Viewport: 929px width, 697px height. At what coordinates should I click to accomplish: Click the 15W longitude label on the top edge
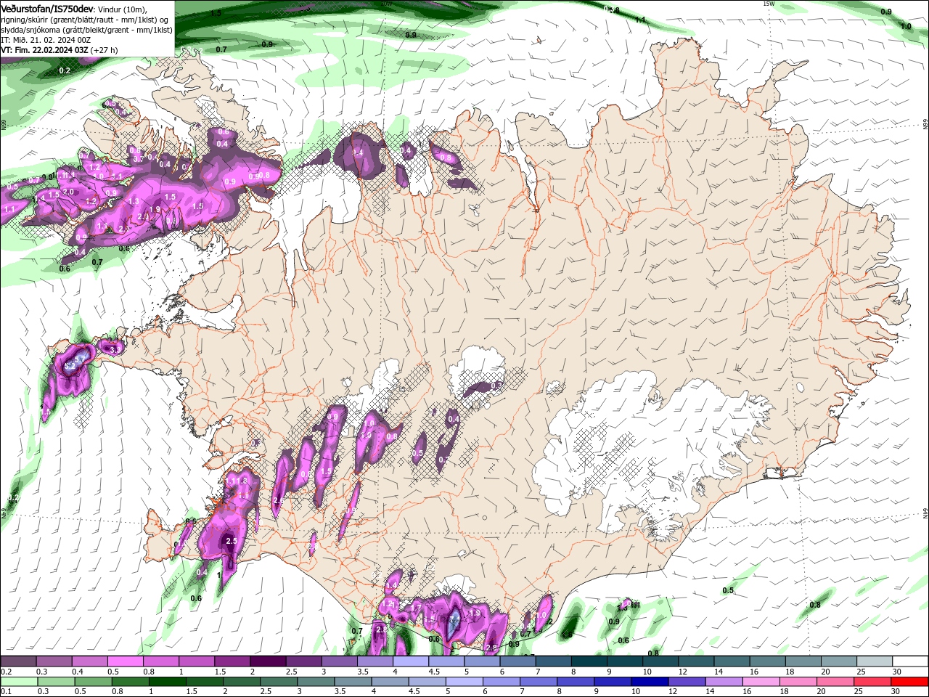[769, 4]
